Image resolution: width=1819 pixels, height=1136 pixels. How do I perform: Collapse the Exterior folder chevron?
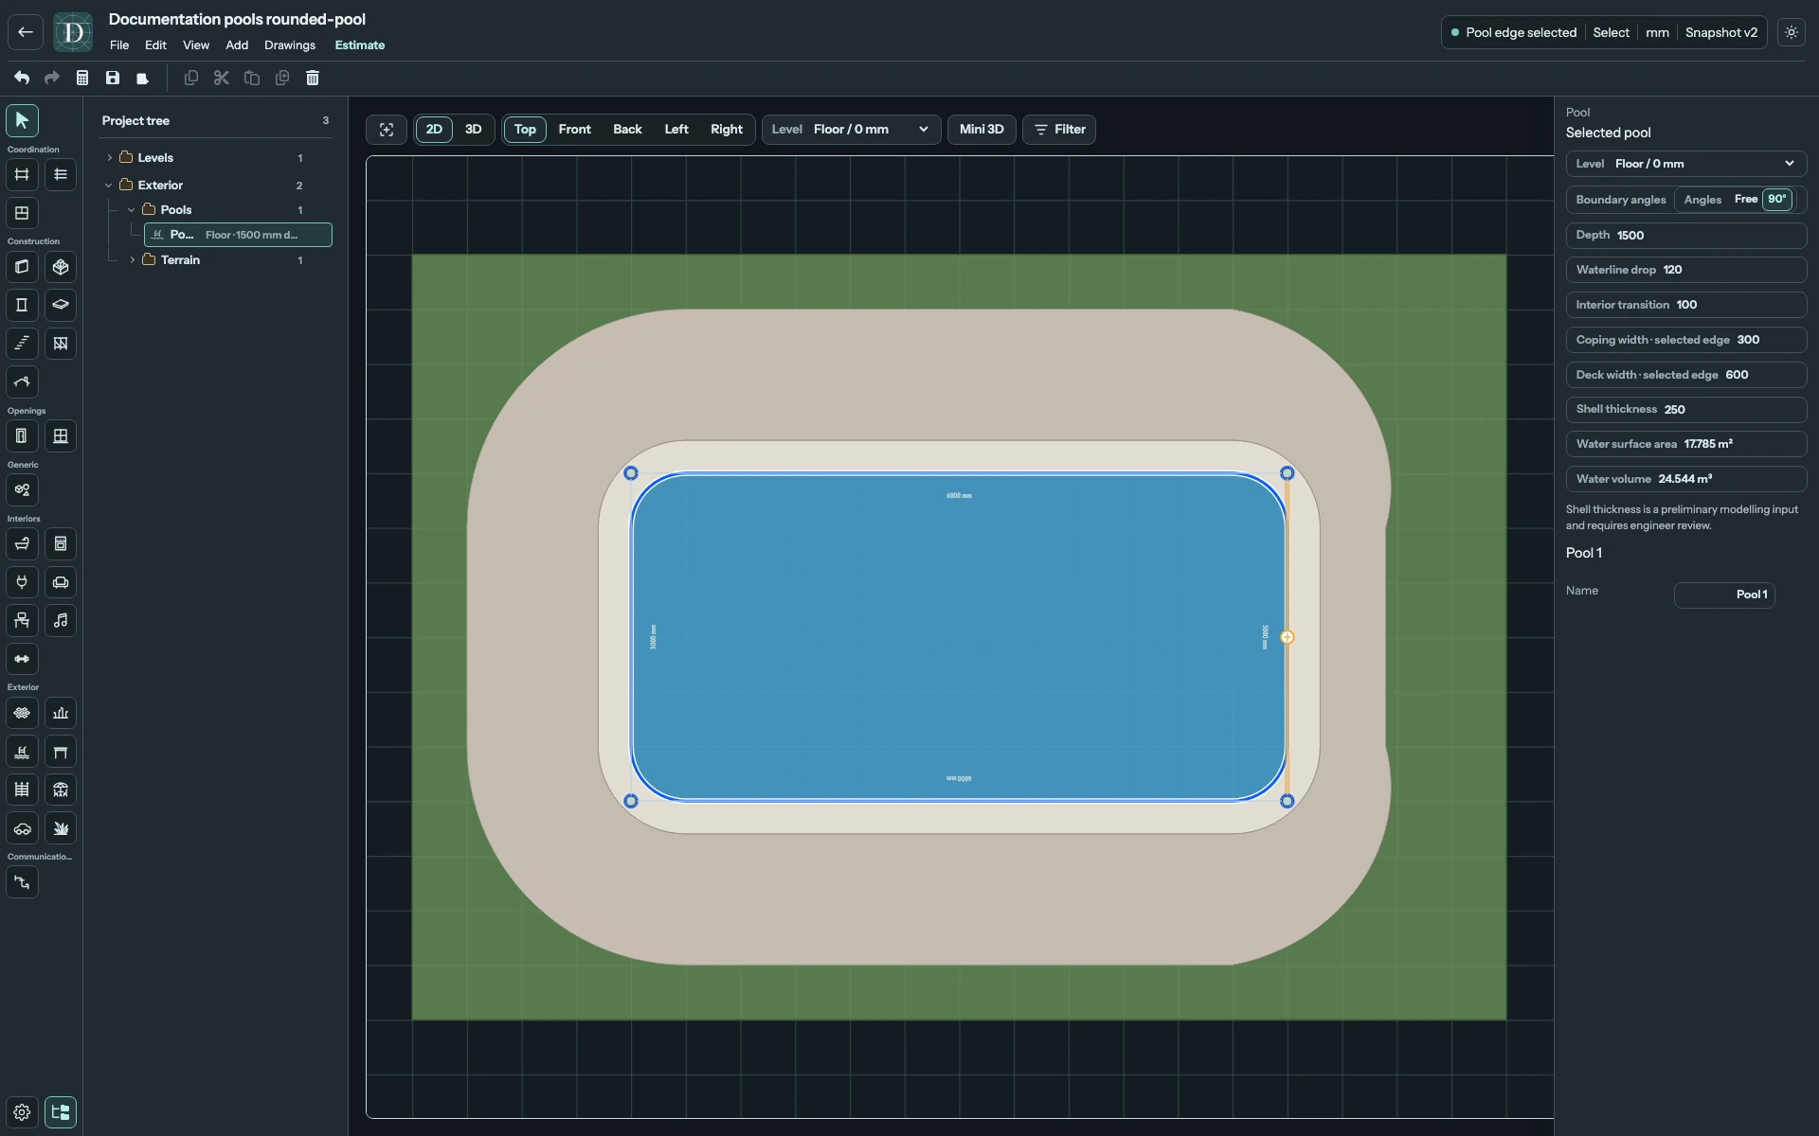pos(109,186)
